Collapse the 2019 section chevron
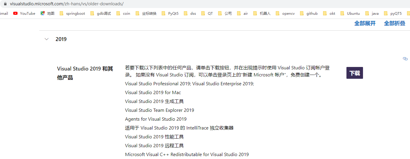This screenshot has height=159, width=410. click(46, 39)
